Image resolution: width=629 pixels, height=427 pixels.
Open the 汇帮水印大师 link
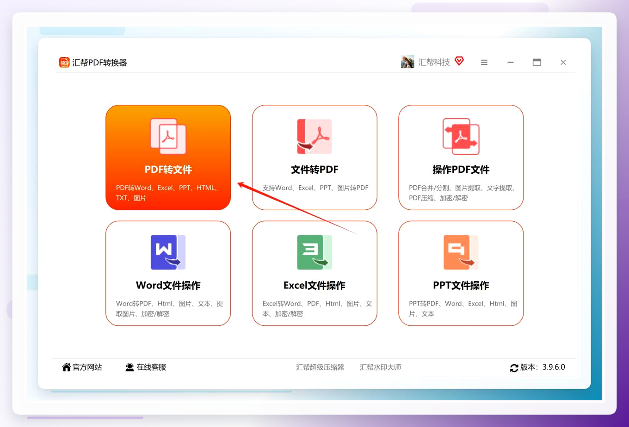pyautogui.click(x=380, y=367)
